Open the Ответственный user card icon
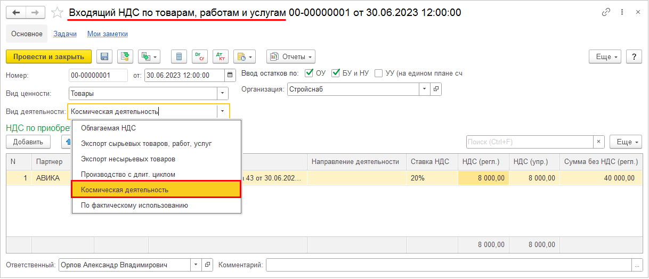Viewport: 649px width, 279px height. coord(207,265)
